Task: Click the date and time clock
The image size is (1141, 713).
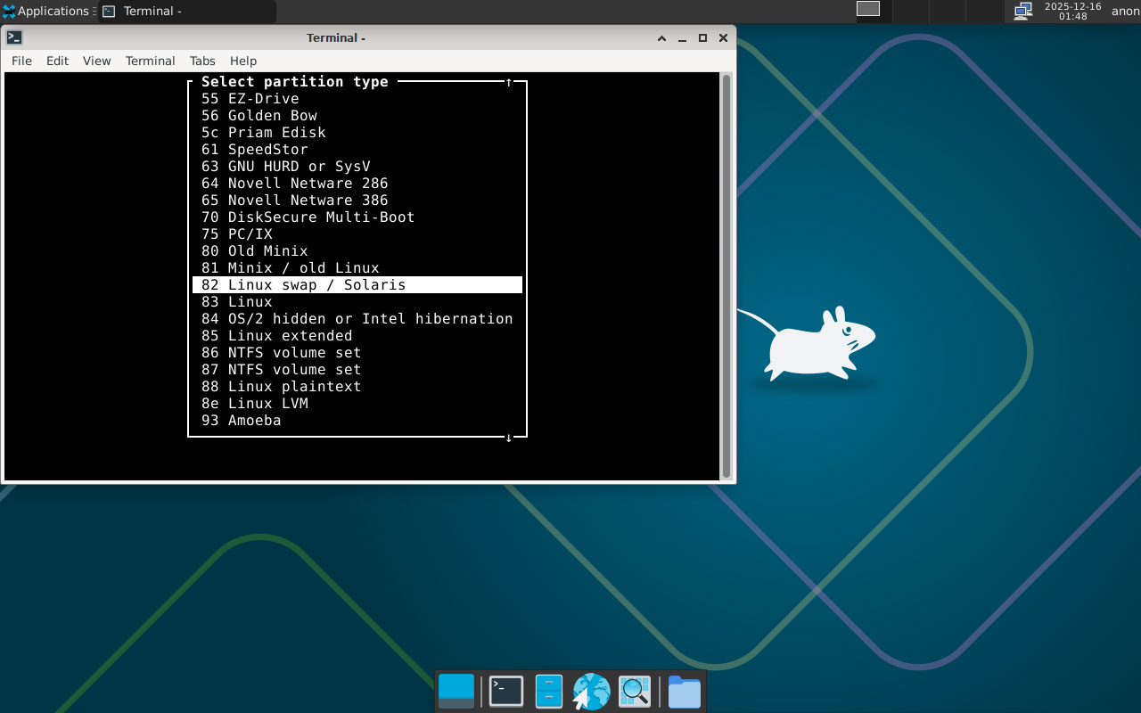Action: [x=1072, y=11]
